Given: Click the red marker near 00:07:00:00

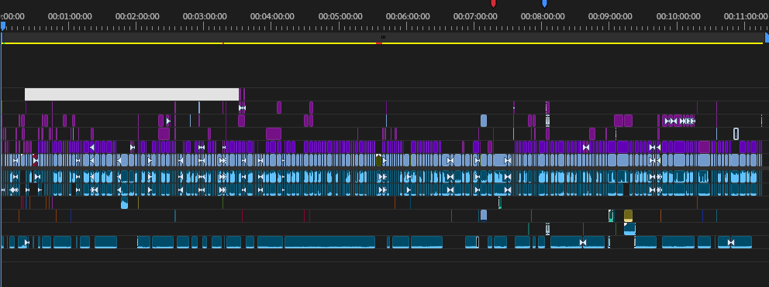Looking at the screenshot, I should tap(493, 3).
